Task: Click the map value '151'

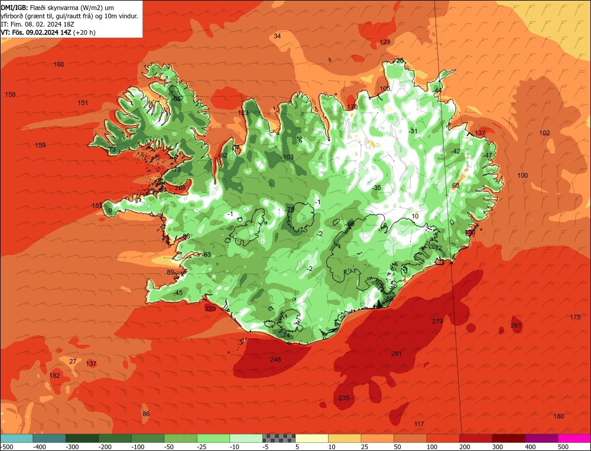Action: point(83,103)
